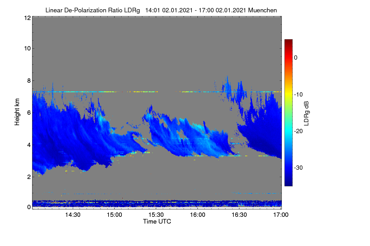Click the plot title 'Linear De-Polarization Ratio LDRg'

click(92, 10)
